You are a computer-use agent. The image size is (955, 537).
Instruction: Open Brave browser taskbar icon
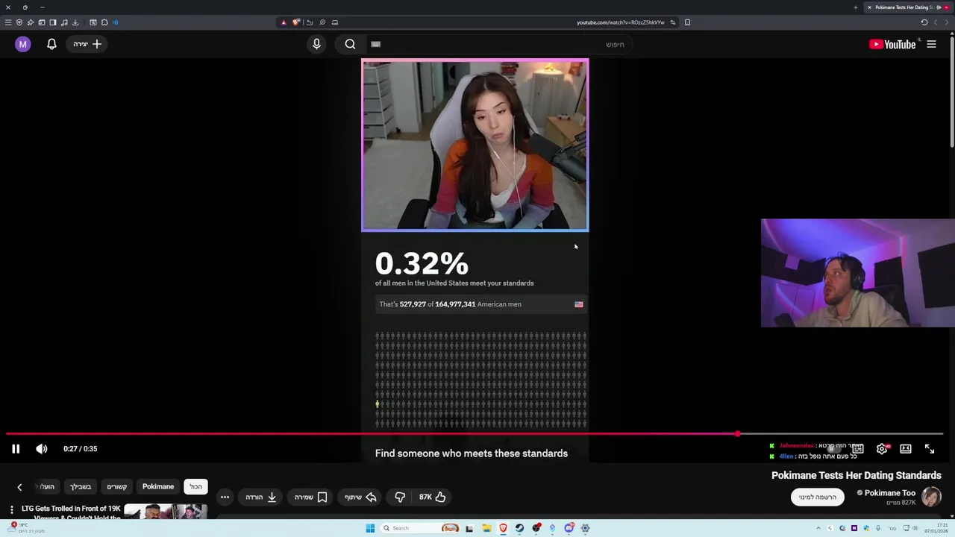503,528
